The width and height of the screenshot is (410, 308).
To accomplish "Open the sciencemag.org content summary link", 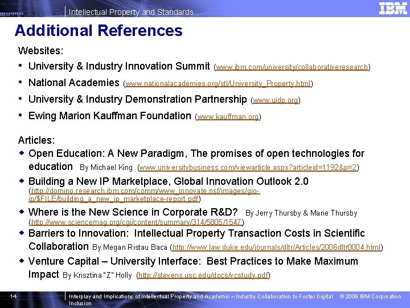I will (x=136, y=222).
